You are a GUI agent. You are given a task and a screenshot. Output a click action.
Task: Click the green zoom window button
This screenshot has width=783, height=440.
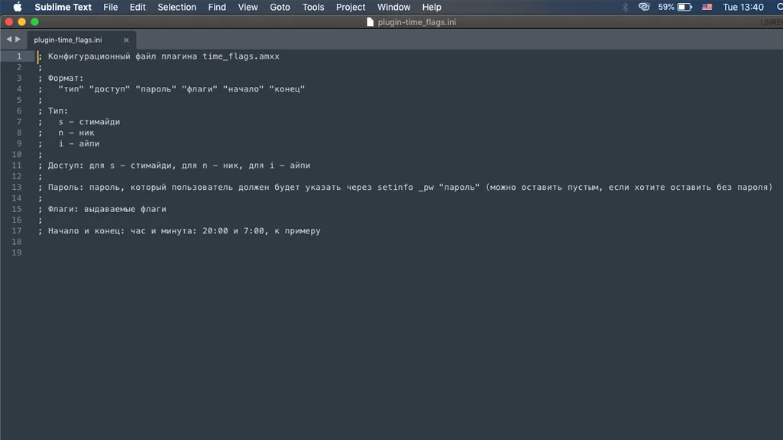[x=34, y=22]
